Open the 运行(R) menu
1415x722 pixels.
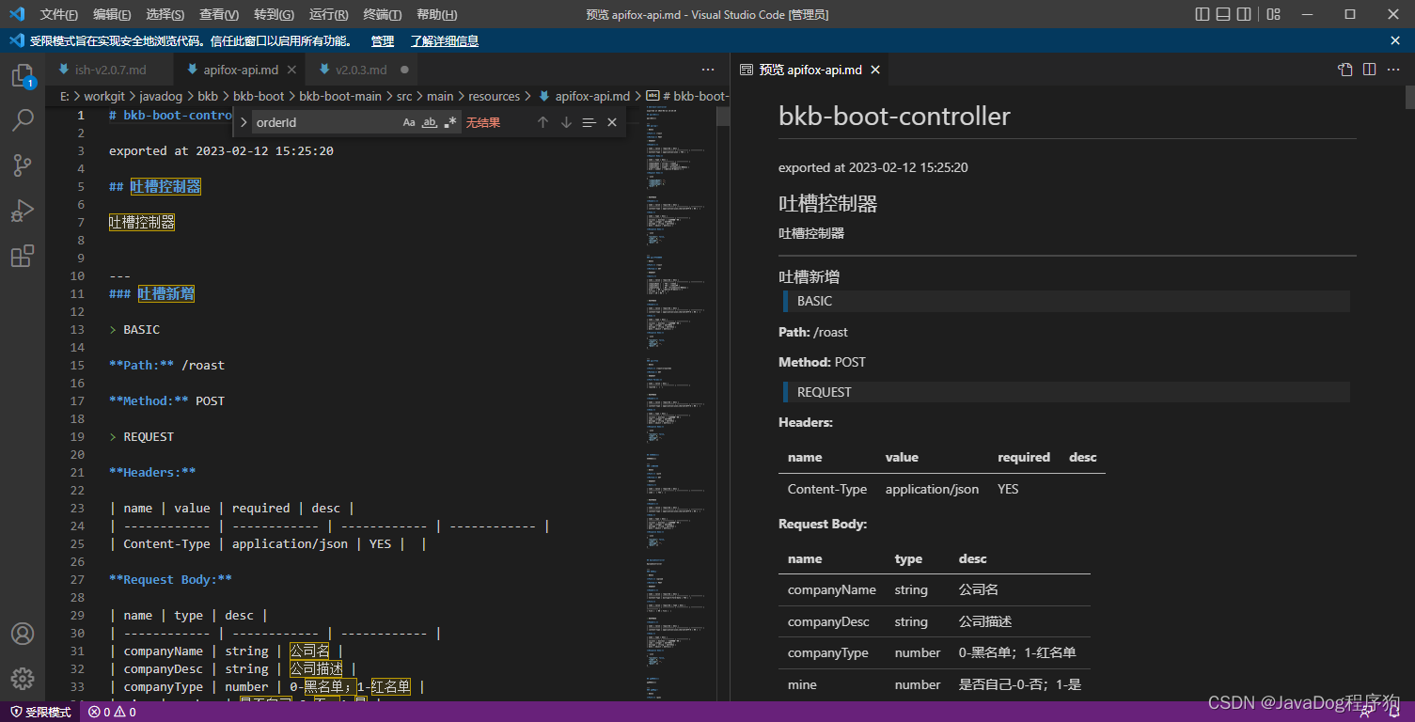click(328, 14)
